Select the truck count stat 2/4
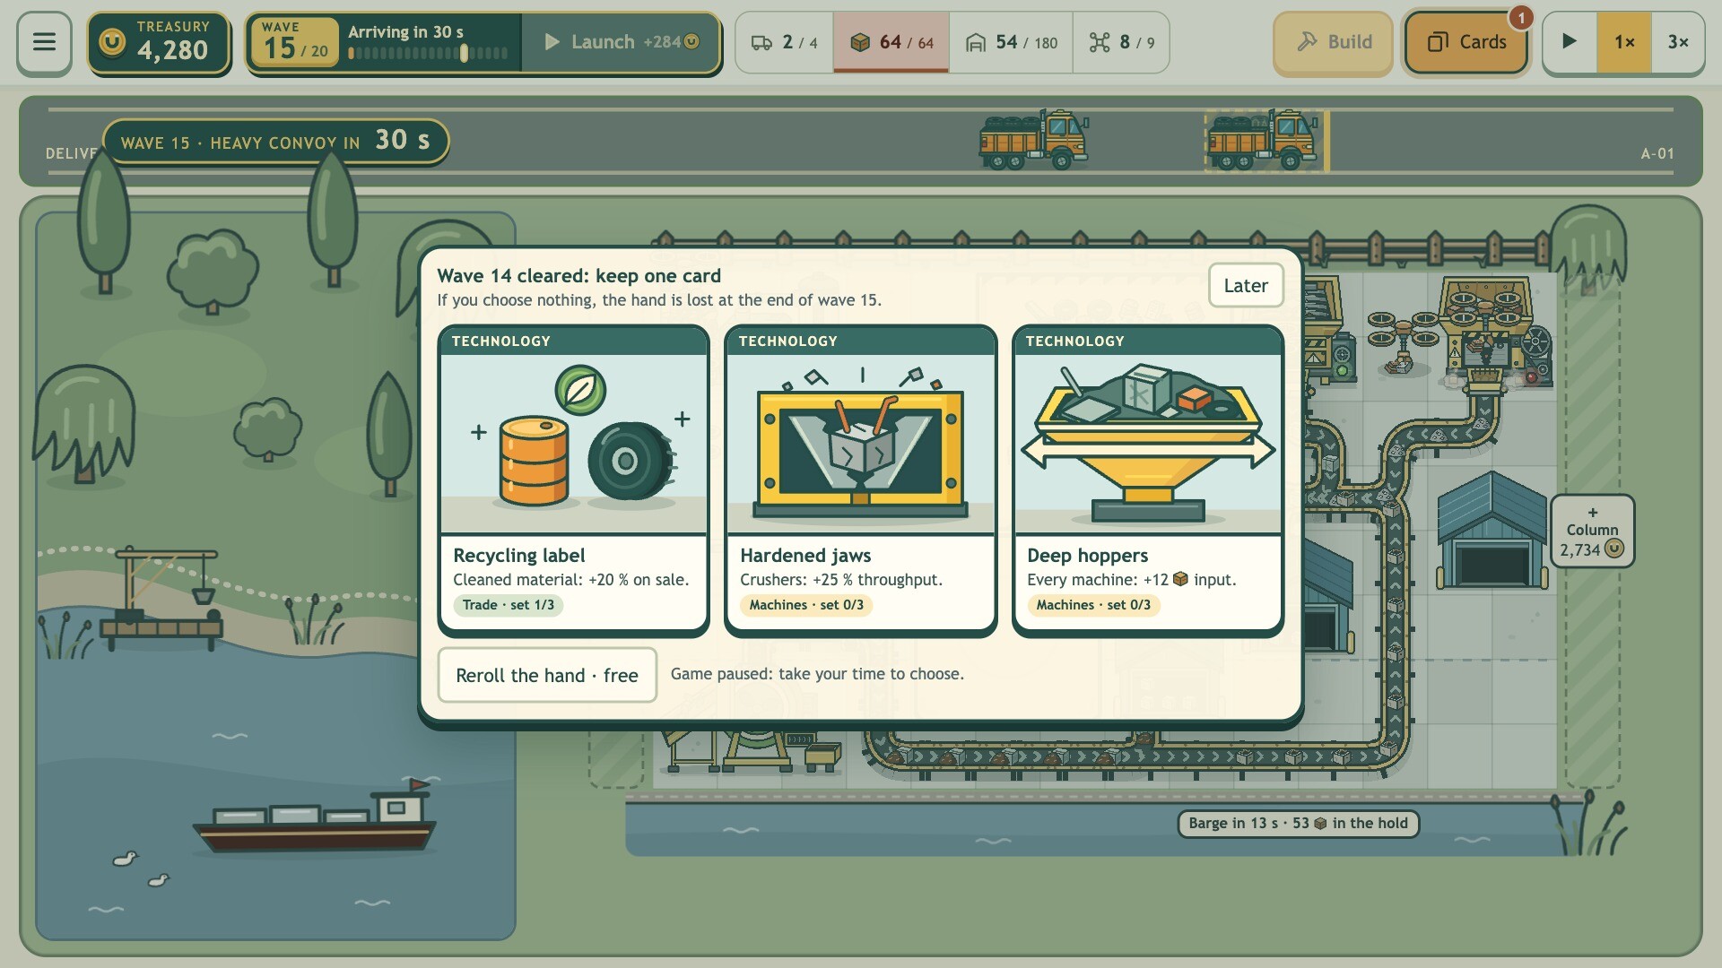 click(x=784, y=42)
